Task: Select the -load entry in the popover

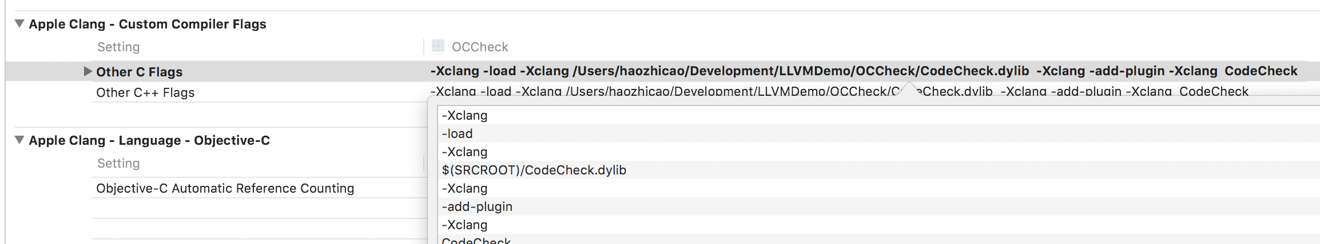Action: click(457, 133)
